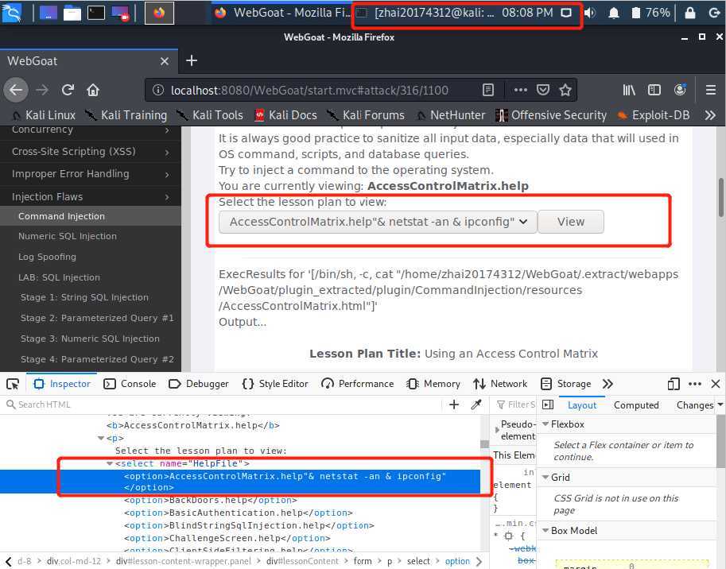Screen dimensions: 726x569
Task: Open a new browser tab with plus
Action: 191,60
